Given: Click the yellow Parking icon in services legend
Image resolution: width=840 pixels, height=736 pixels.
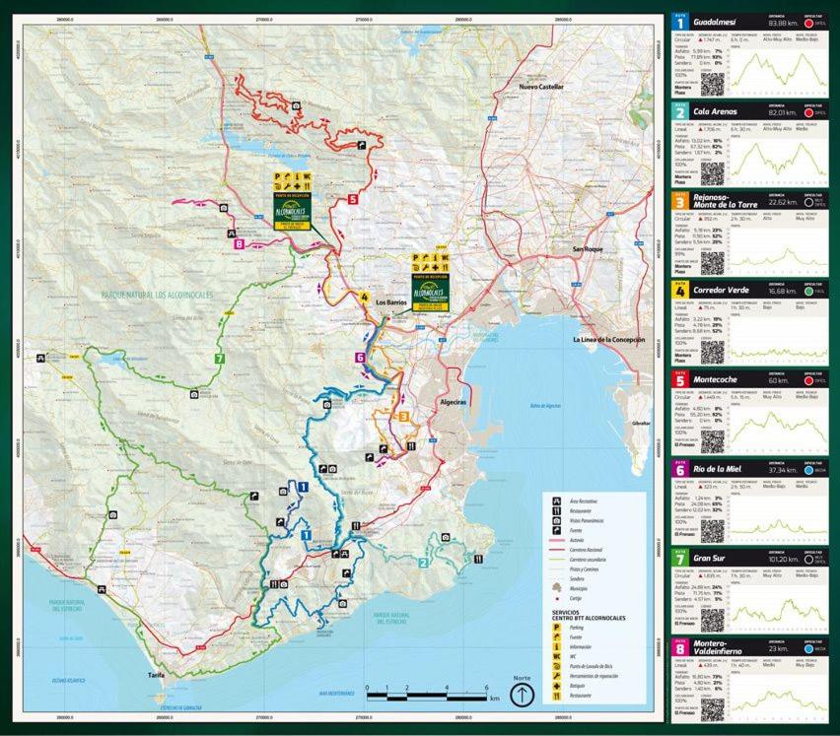Looking at the screenshot, I should click(x=557, y=627).
